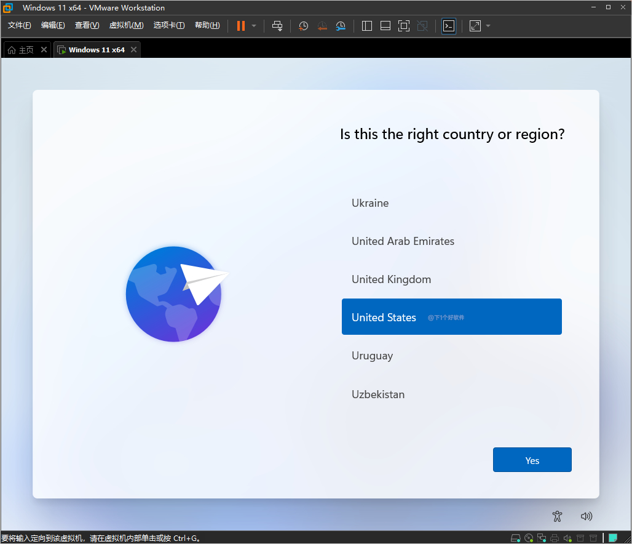Select Ukraine in the country list
The width and height of the screenshot is (632, 544).
[x=451, y=202]
